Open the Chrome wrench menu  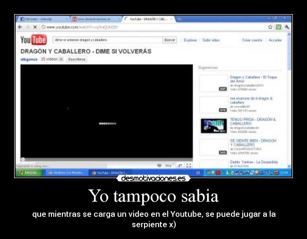[287, 27]
